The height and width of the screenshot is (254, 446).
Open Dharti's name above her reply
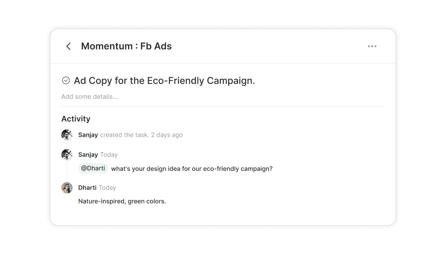[x=87, y=188]
